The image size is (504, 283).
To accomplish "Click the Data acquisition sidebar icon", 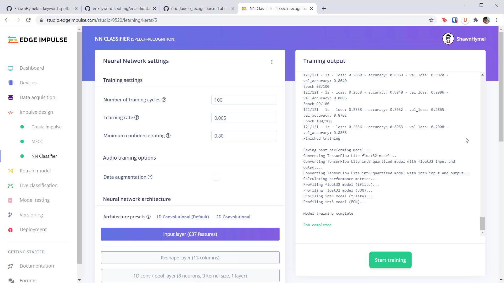I will tap(10, 97).
